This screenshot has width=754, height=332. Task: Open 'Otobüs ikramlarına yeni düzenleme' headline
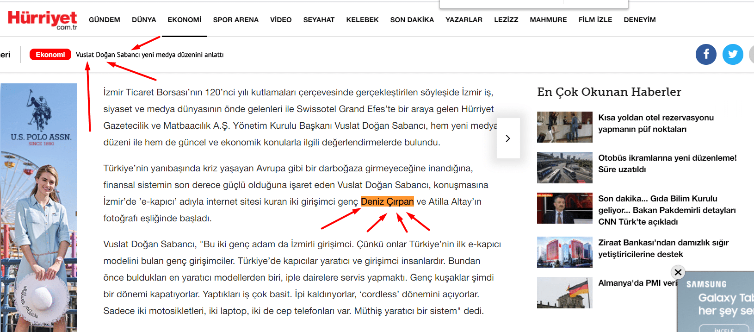[667, 163]
